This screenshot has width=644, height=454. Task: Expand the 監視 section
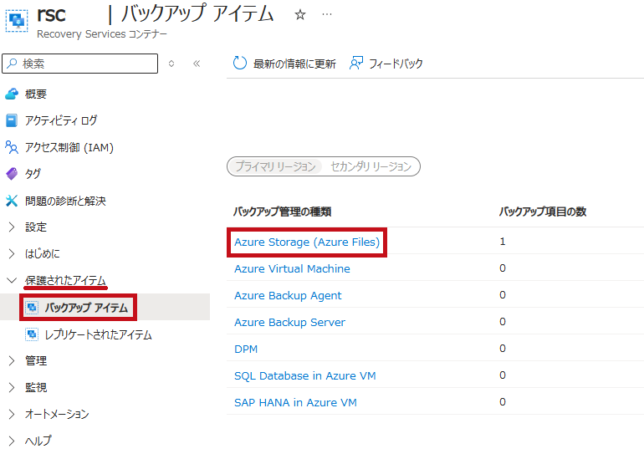(12, 387)
